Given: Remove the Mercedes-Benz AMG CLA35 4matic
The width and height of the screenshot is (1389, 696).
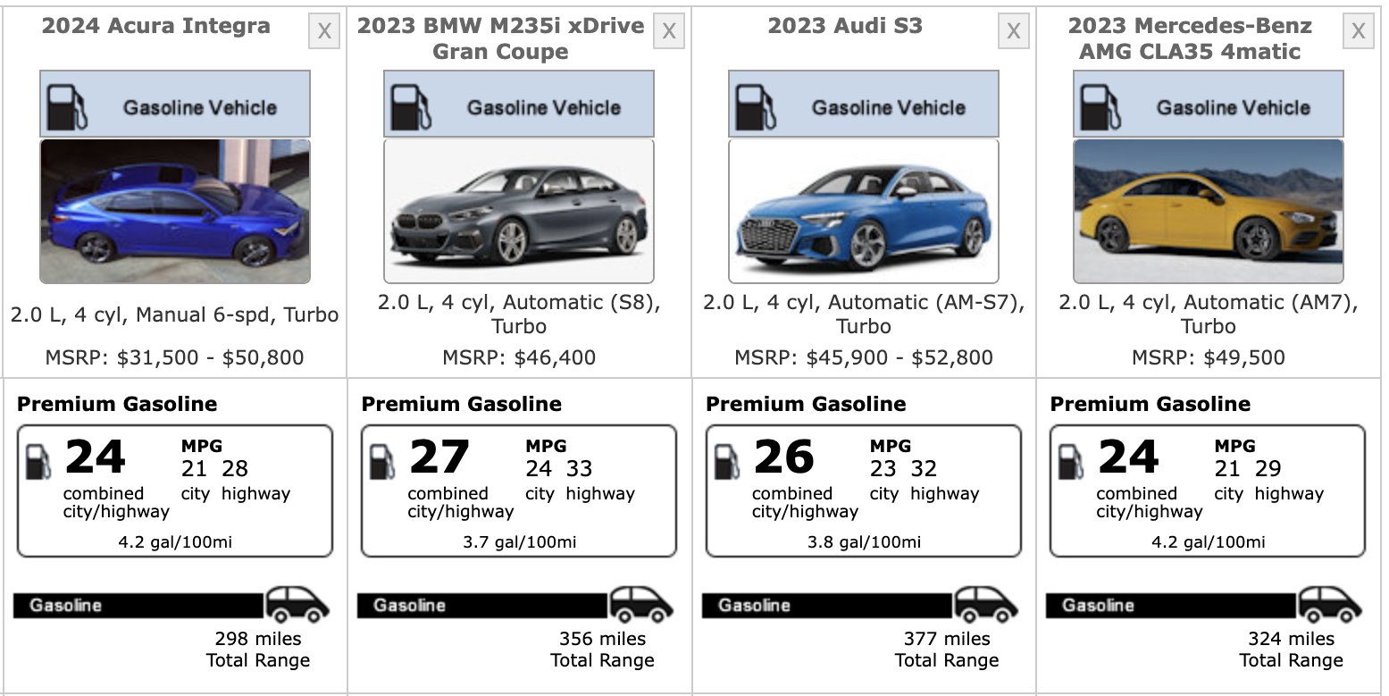Looking at the screenshot, I should [1358, 32].
